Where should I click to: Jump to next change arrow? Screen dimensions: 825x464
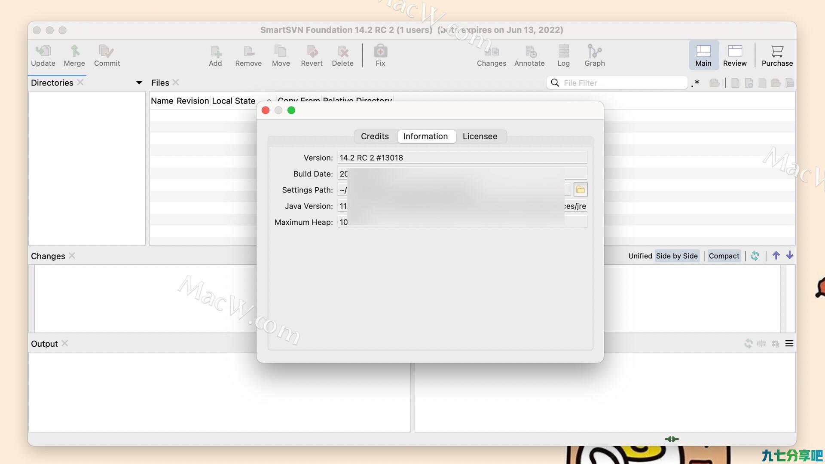tap(790, 256)
